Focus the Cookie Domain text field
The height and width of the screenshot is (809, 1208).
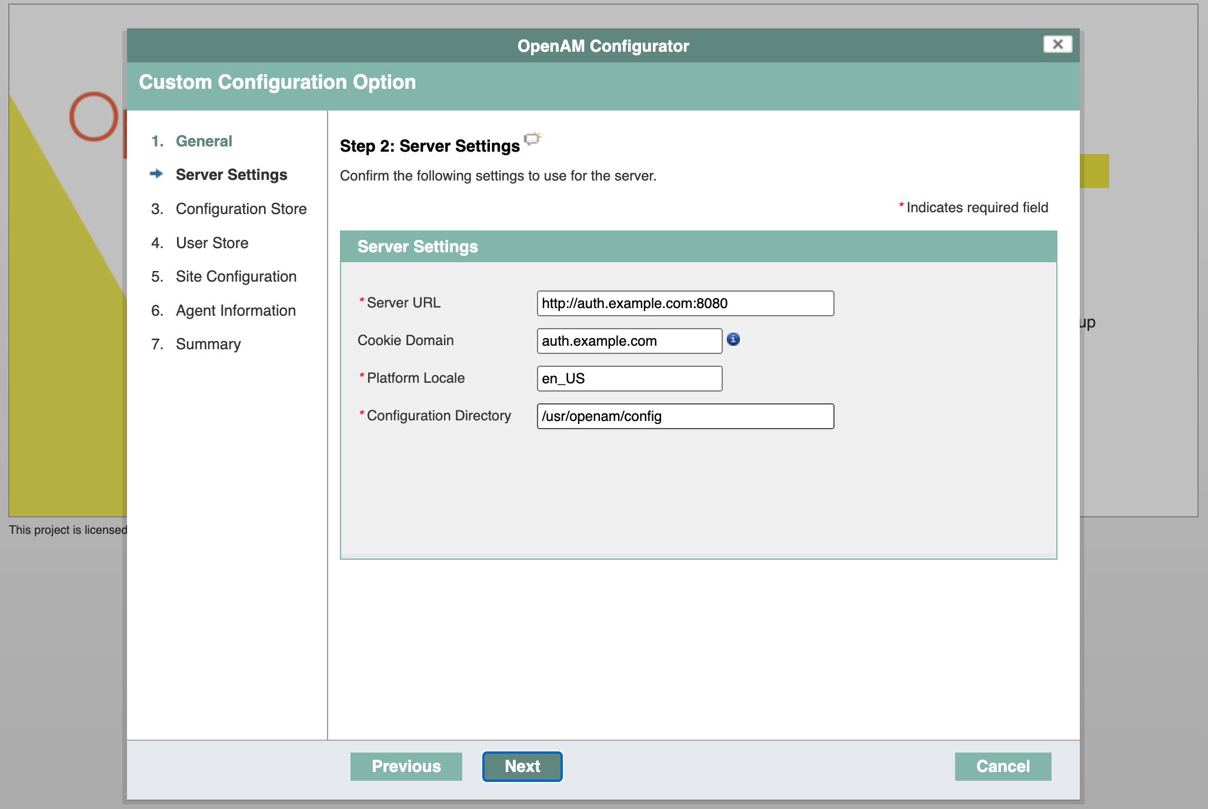tap(629, 341)
